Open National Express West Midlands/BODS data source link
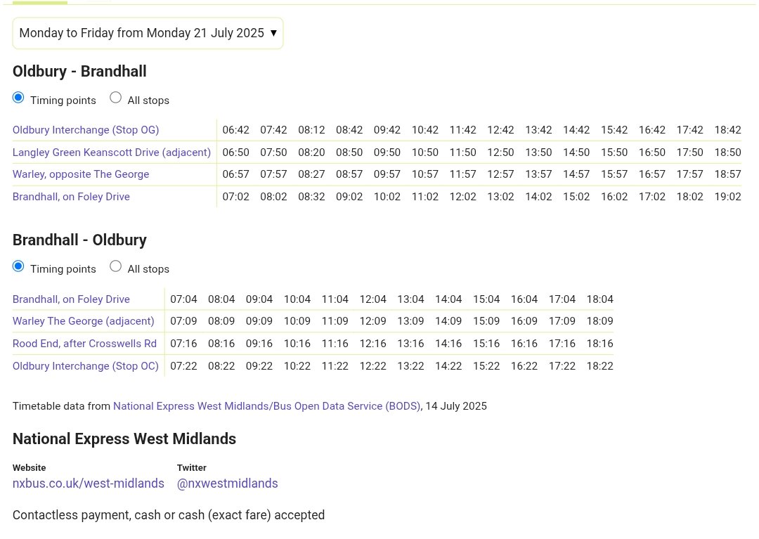The image size is (759, 539). point(267,406)
